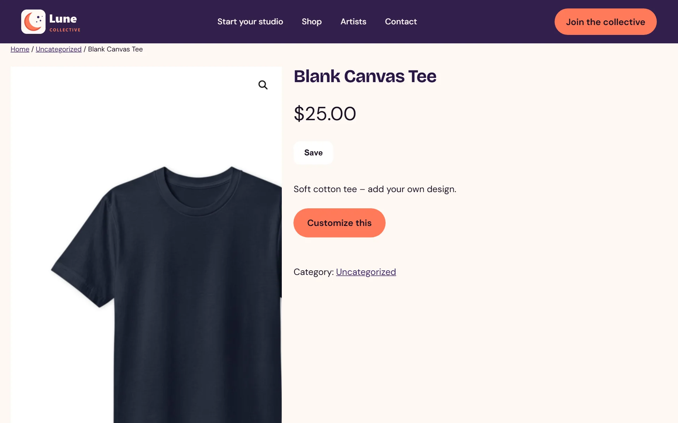This screenshot has width=678, height=423.
Task: Go to the Shop page
Action: (311, 22)
